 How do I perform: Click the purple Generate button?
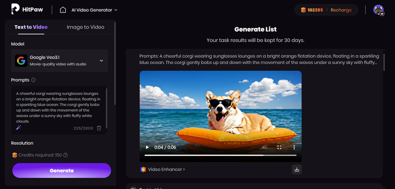pos(62,171)
